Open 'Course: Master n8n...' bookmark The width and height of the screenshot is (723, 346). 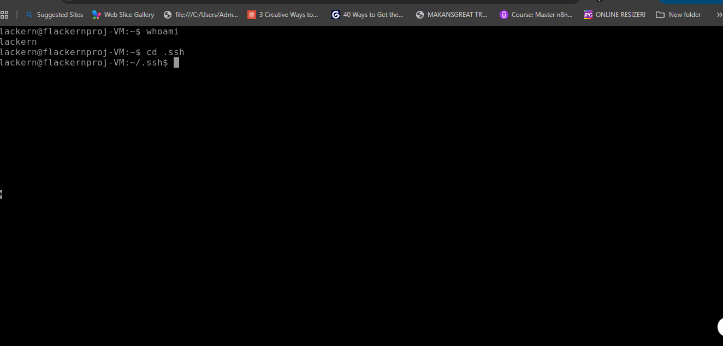[536, 15]
